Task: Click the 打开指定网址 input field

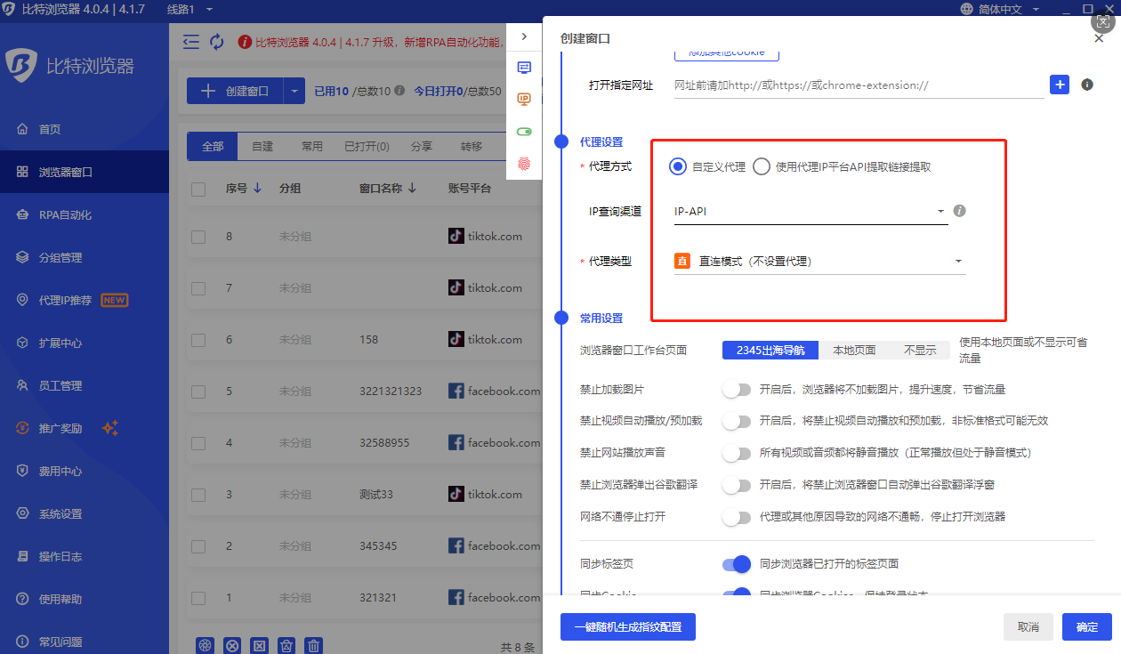Action: (x=858, y=85)
